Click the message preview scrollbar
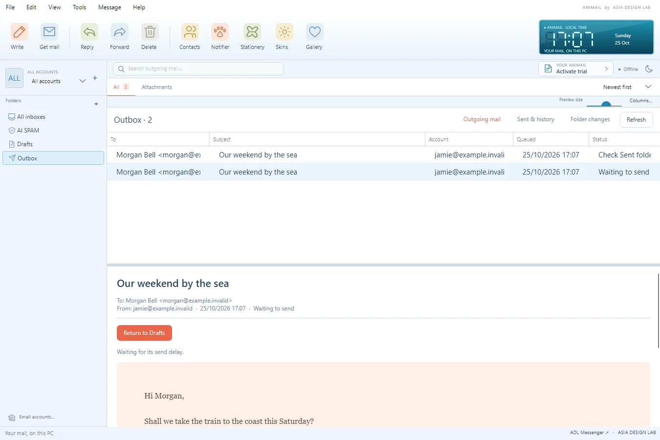Image resolution: width=660 pixels, height=440 pixels. (x=658, y=310)
